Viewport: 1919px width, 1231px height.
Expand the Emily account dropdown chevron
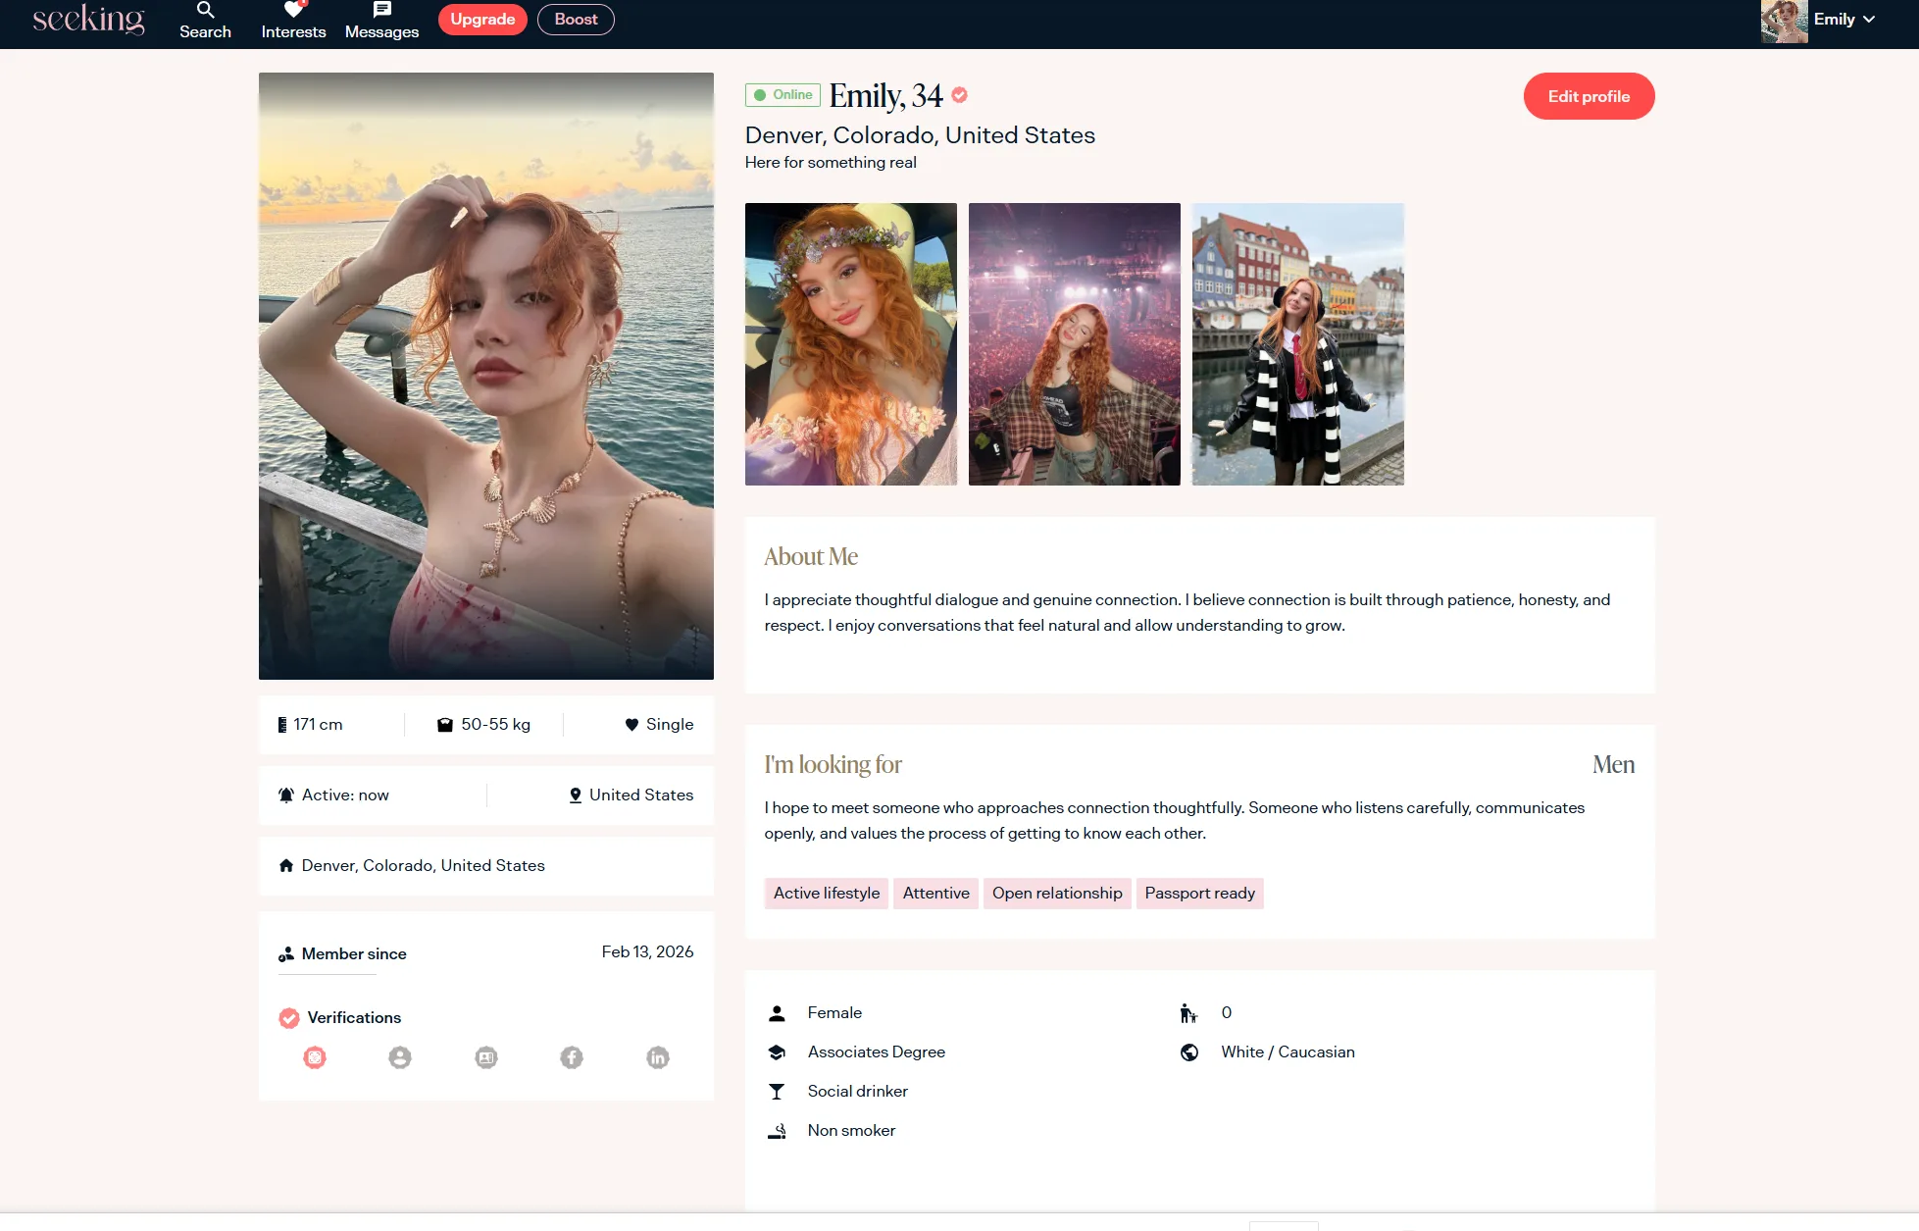(1869, 20)
